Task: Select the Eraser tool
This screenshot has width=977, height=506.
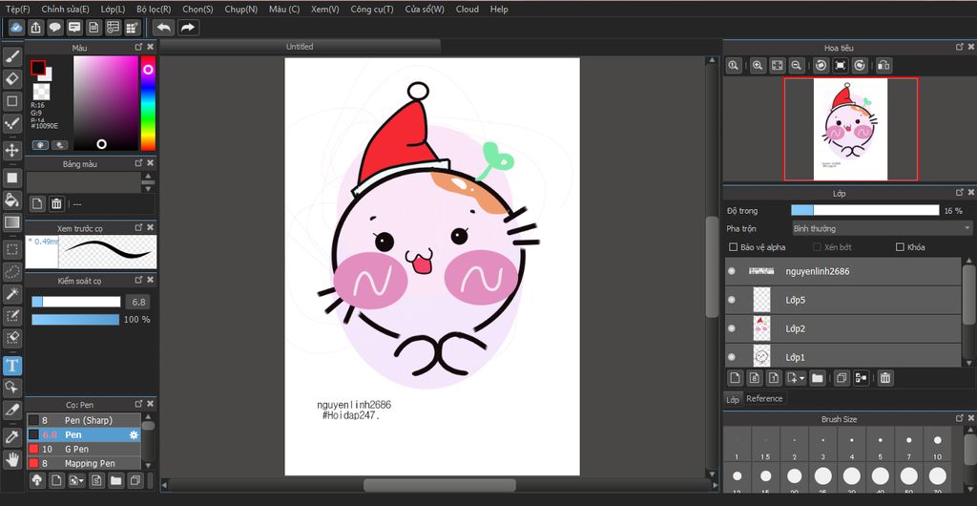Action: click(x=11, y=79)
